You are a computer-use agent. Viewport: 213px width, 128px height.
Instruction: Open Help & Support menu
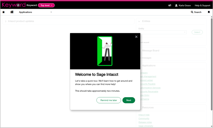pyautogui.click(x=202, y=5)
